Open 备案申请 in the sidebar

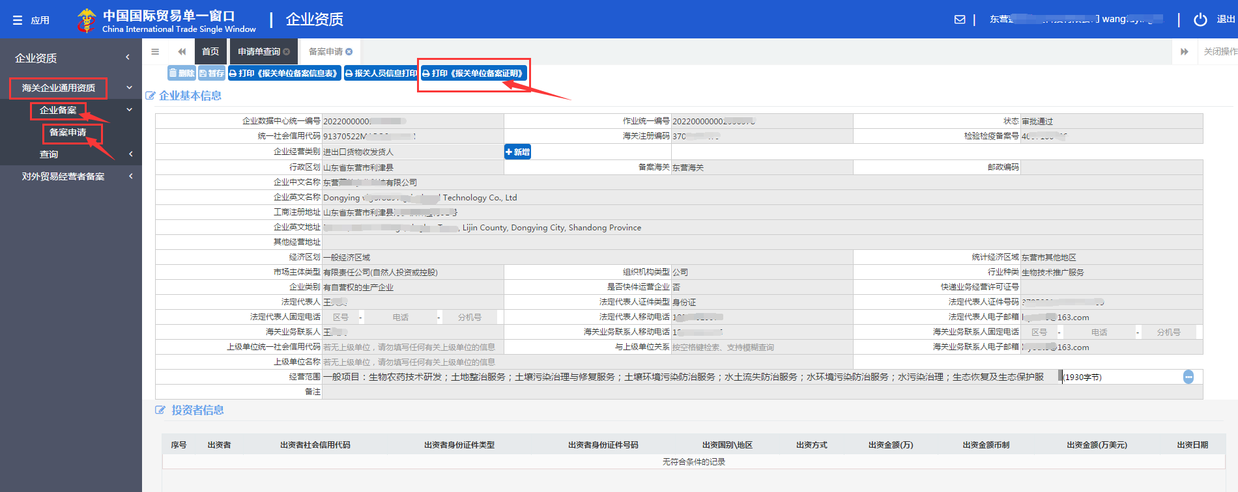pyautogui.click(x=68, y=132)
